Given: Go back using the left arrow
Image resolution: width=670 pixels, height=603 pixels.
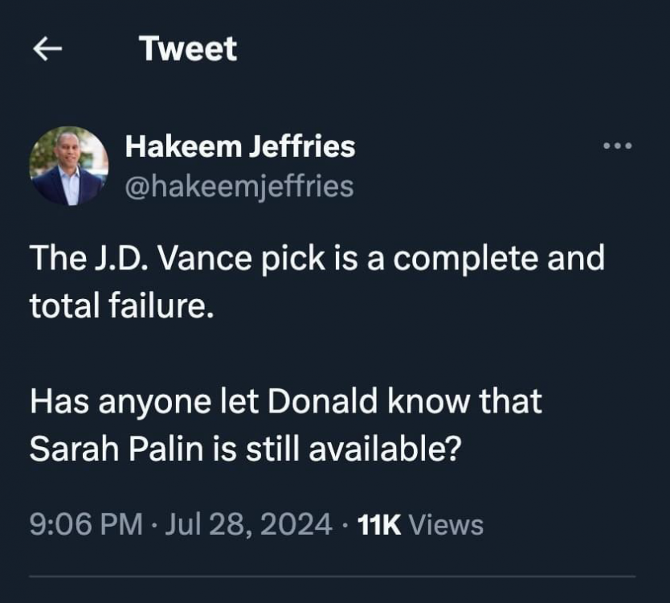Looking at the screenshot, I should point(47,50).
